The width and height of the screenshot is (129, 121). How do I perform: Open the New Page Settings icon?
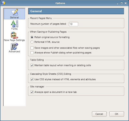(x=14, y=35)
